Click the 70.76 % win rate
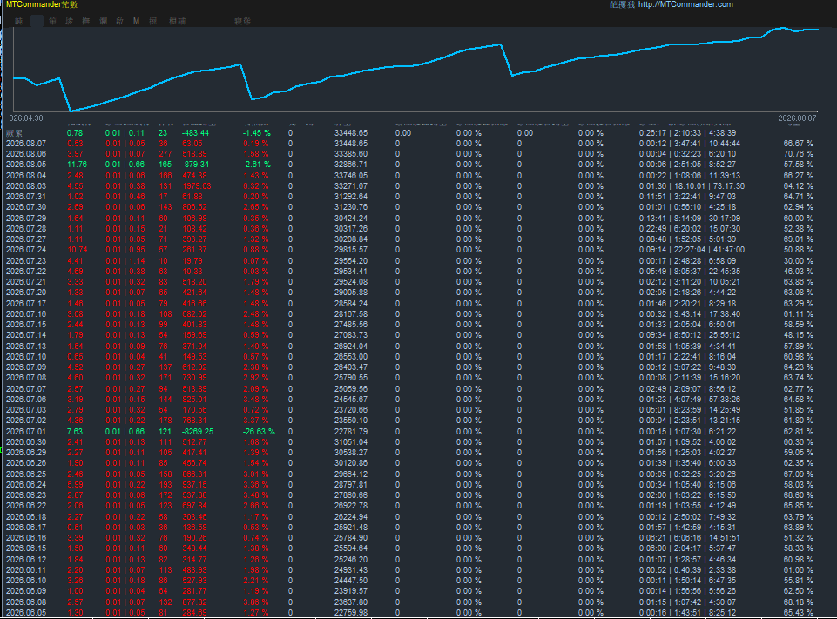 798,154
